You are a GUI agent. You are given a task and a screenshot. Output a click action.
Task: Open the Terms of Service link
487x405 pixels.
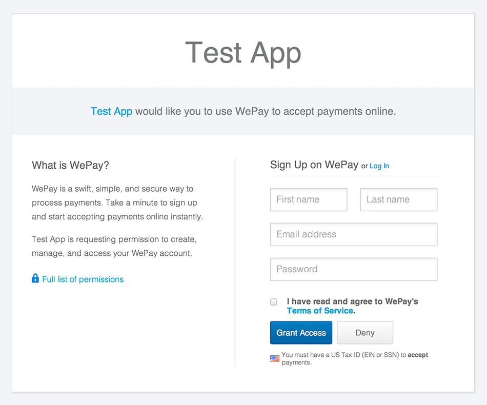tap(320, 311)
